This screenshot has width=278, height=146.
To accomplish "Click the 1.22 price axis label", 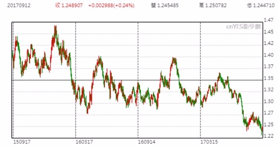I will tap(269, 136).
